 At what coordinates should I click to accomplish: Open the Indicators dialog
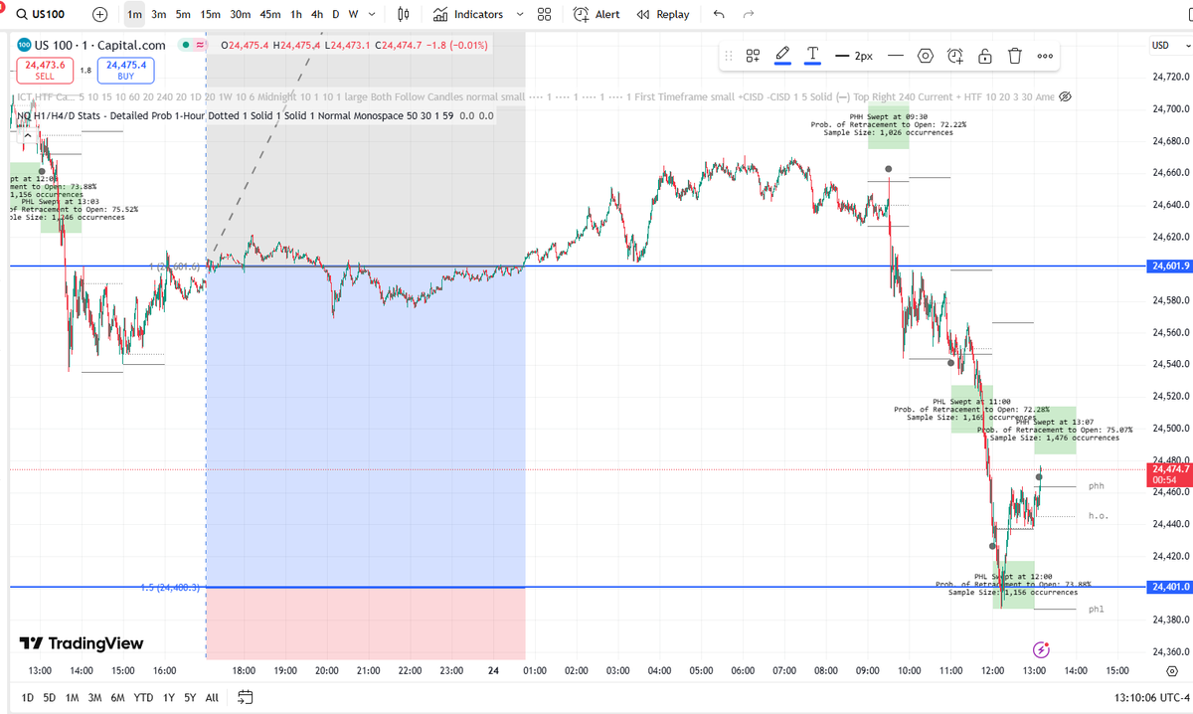(468, 15)
